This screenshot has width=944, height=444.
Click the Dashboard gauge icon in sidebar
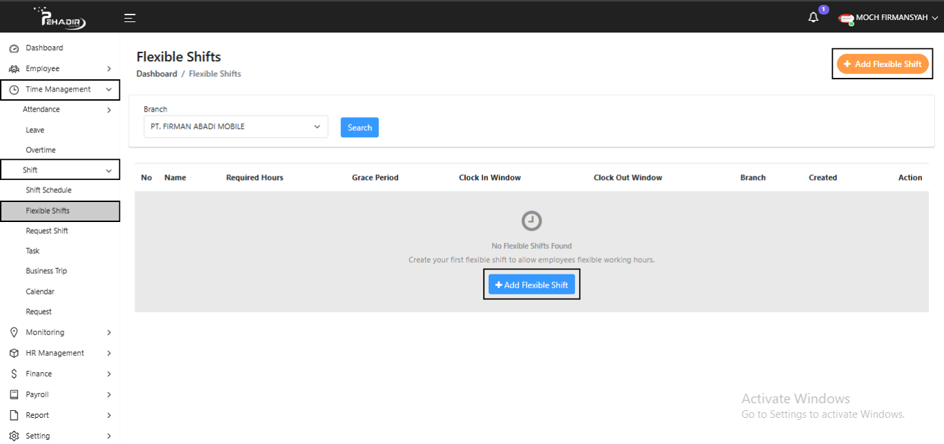pos(14,48)
